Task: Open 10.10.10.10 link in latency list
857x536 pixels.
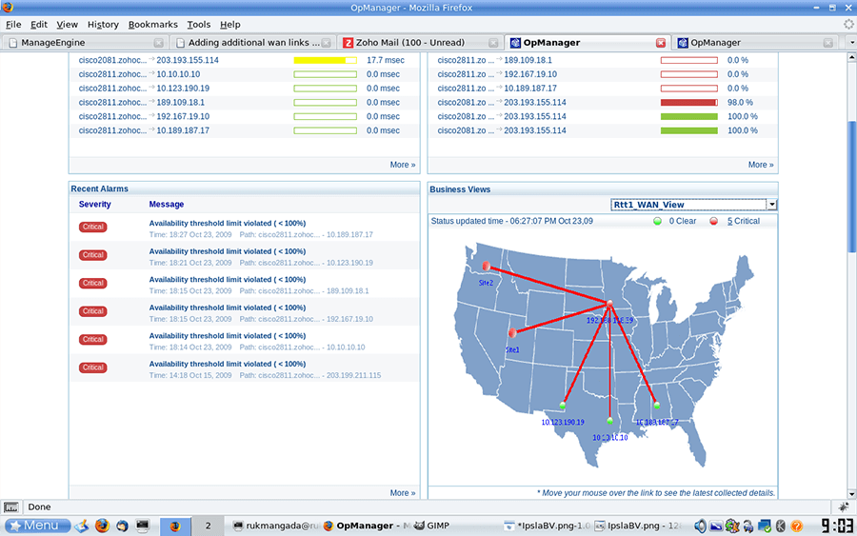Action: [x=178, y=74]
